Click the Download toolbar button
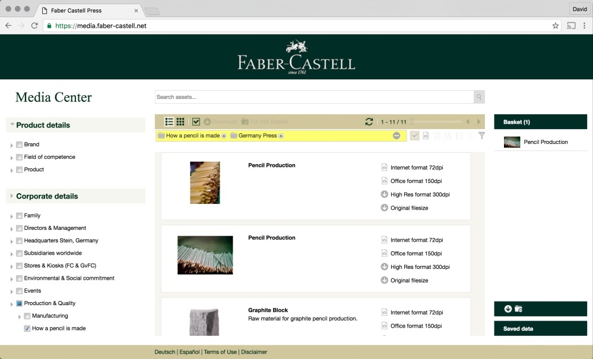The height and width of the screenshot is (359, 593). click(x=220, y=121)
